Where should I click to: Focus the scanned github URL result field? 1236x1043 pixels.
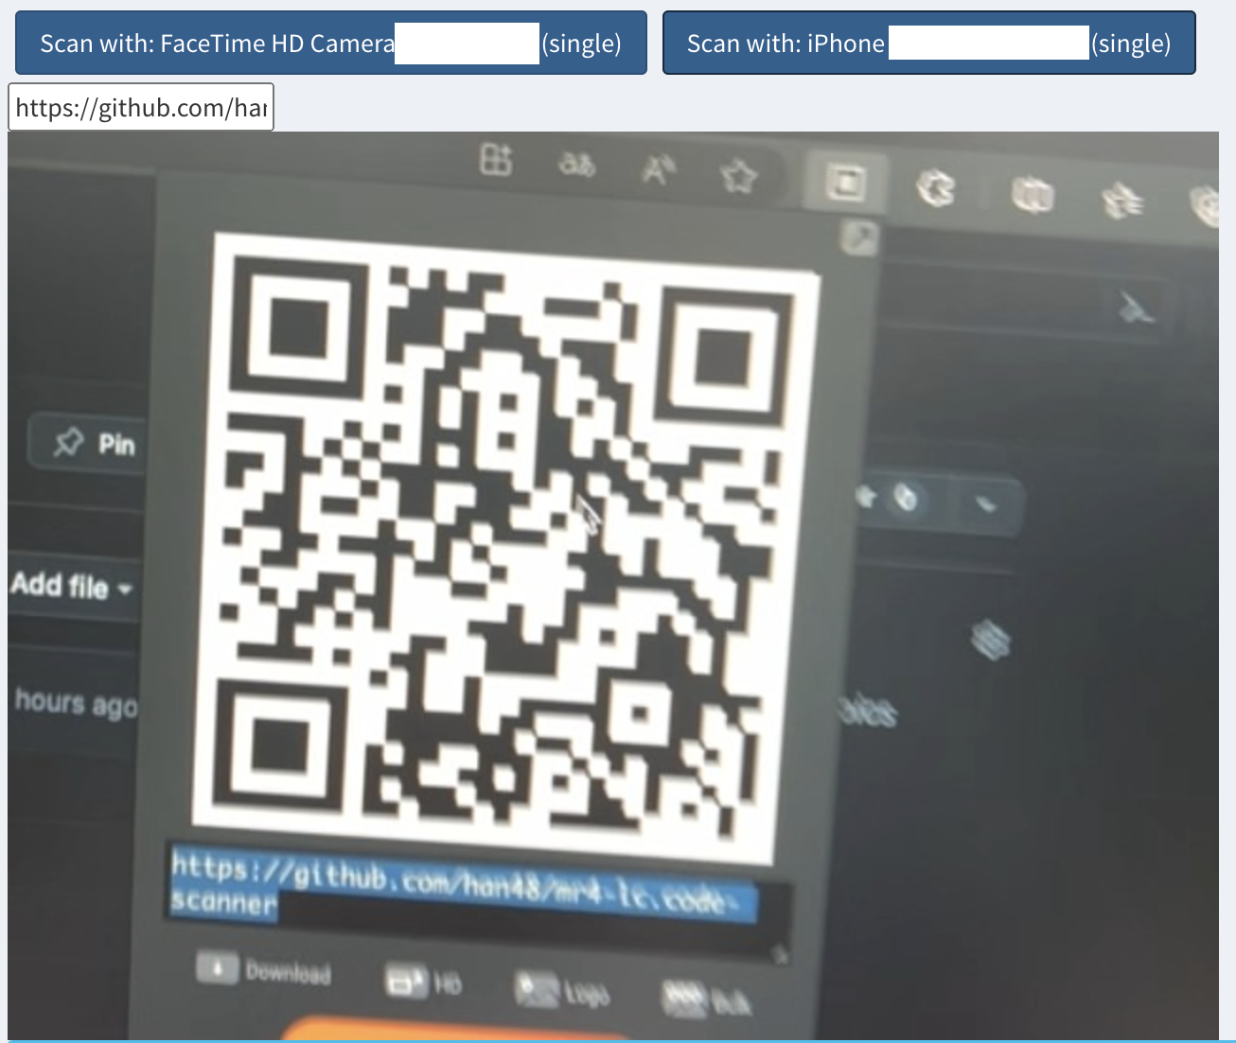(x=141, y=107)
